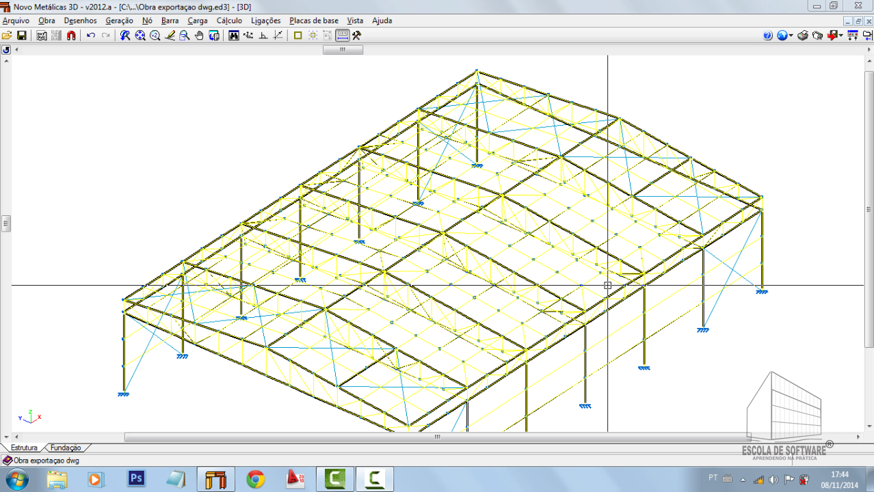Expand the export red arrow dropdown
Screen dimensions: 874x492
(x=840, y=36)
